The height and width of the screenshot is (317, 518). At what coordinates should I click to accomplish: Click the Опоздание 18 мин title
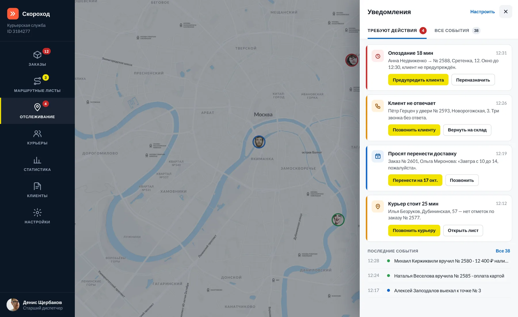pos(410,53)
